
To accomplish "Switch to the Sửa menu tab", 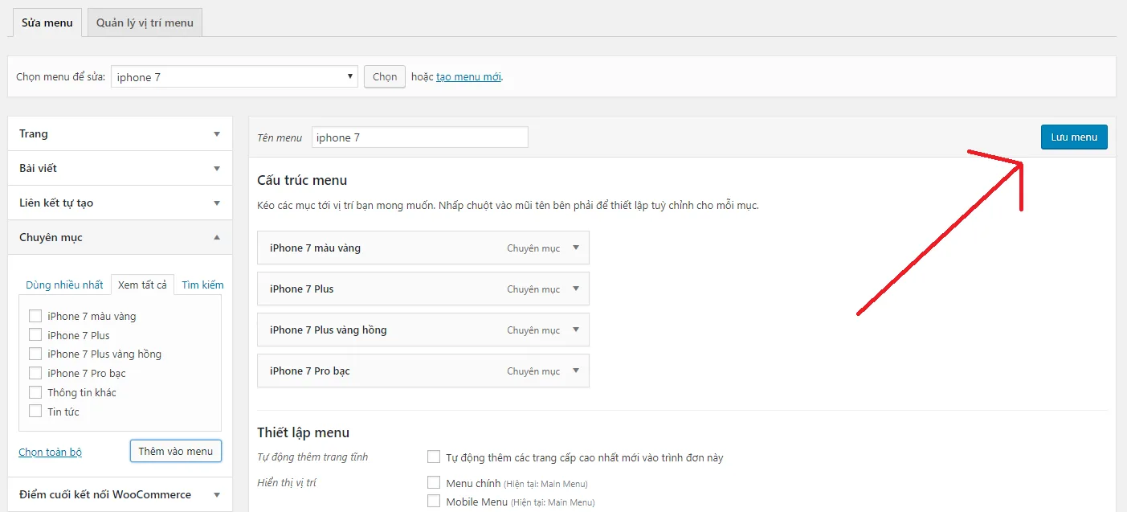I will coord(47,23).
